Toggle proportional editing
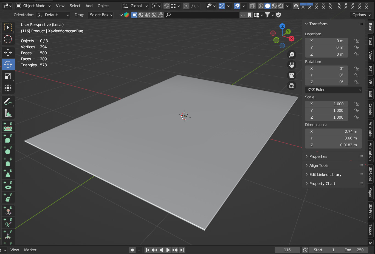This screenshot has width=375, height=254. [x=186, y=6]
